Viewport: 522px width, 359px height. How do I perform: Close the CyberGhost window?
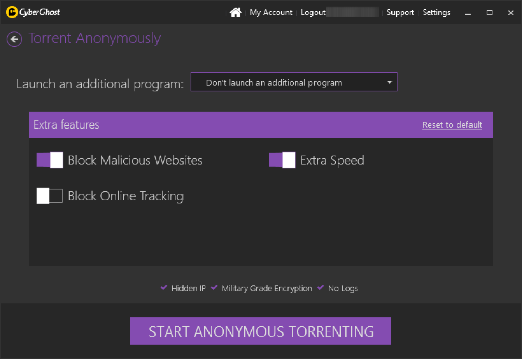[x=511, y=12]
